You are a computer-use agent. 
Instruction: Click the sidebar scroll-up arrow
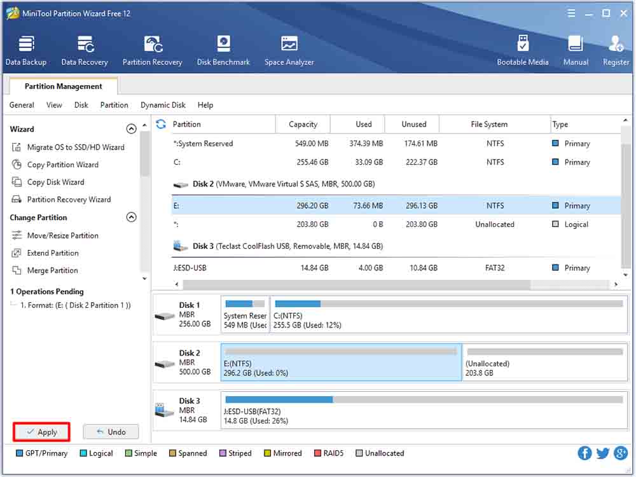pyautogui.click(x=145, y=125)
